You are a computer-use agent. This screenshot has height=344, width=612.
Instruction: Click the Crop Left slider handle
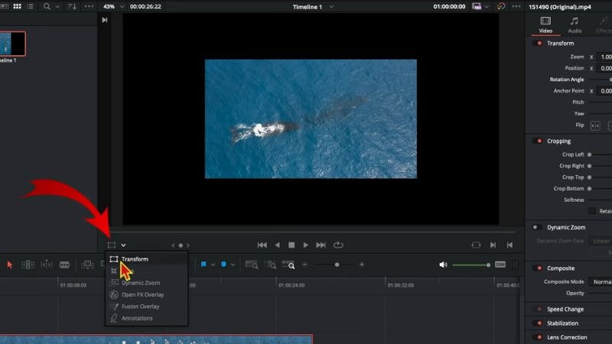pyautogui.click(x=589, y=154)
